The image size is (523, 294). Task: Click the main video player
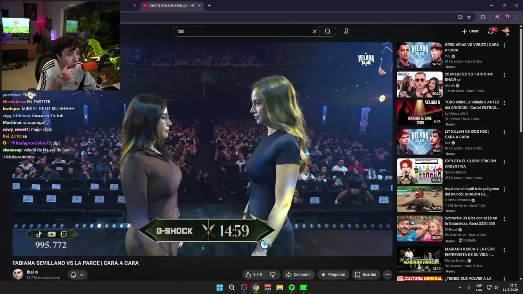coord(202,149)
